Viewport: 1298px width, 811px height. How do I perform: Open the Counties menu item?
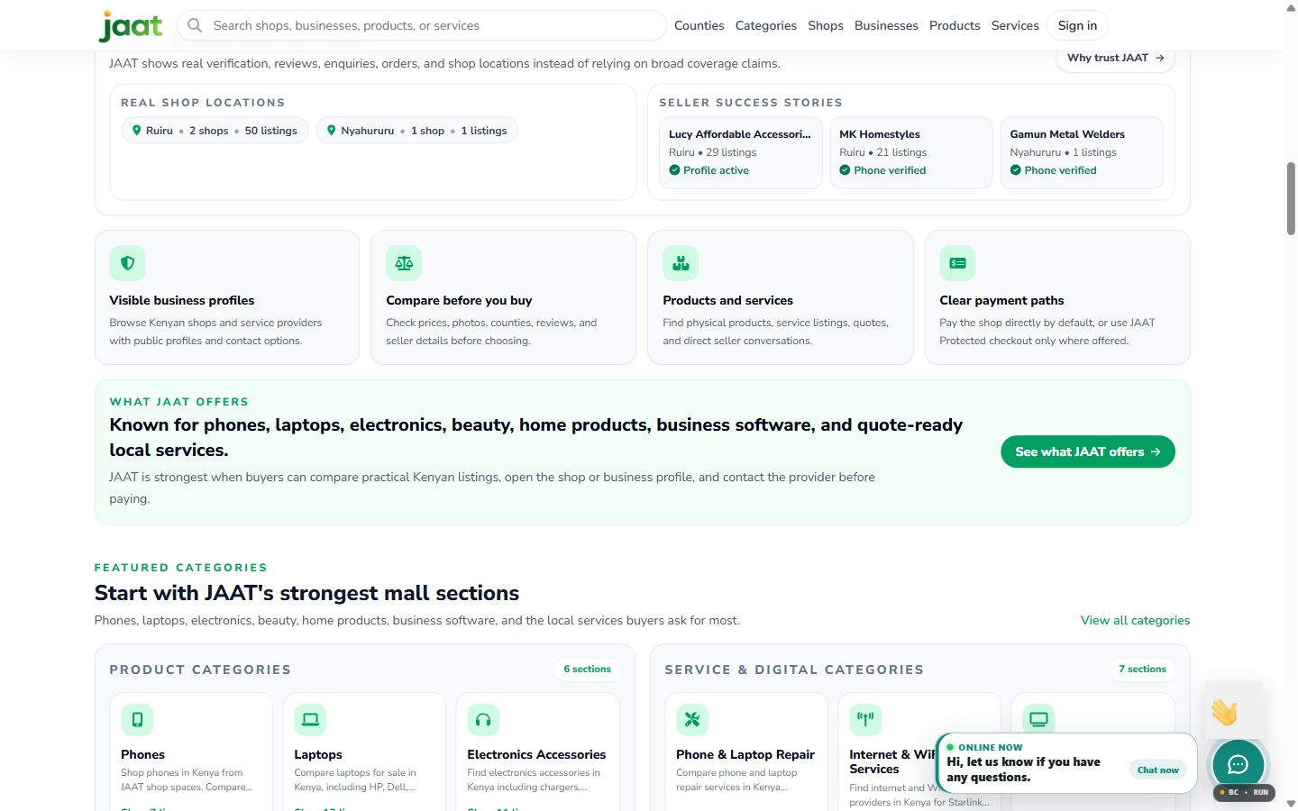coord(699,25)
